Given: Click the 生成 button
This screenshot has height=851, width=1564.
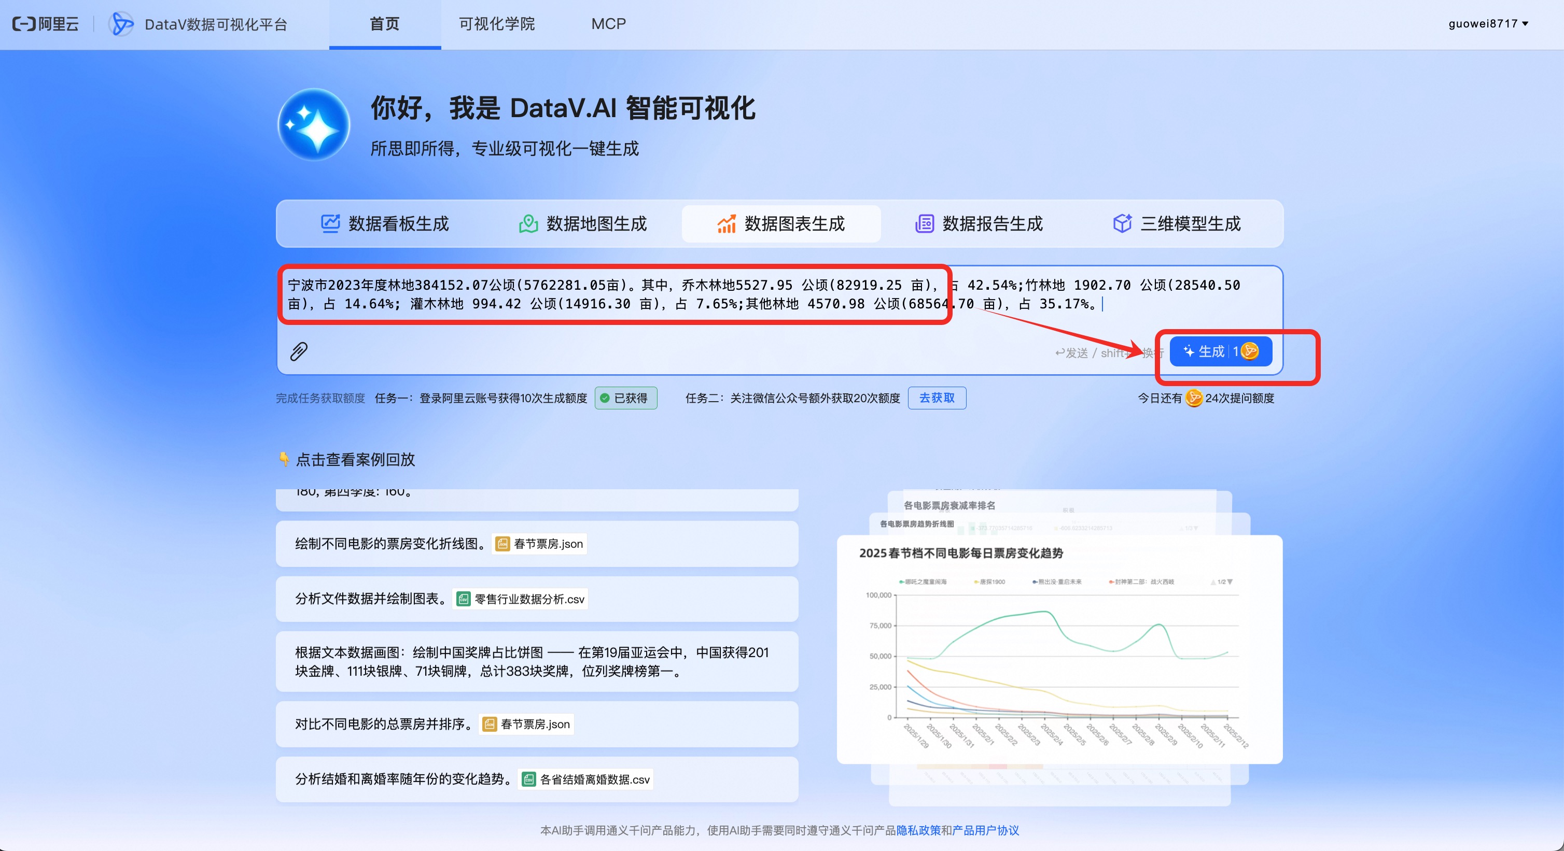Looking at the screenshot, I should 1220,351.
